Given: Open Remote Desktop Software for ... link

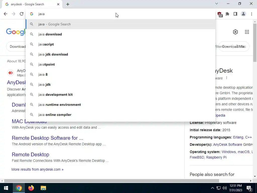Looking at the screenshot, I should coord(47,138).
